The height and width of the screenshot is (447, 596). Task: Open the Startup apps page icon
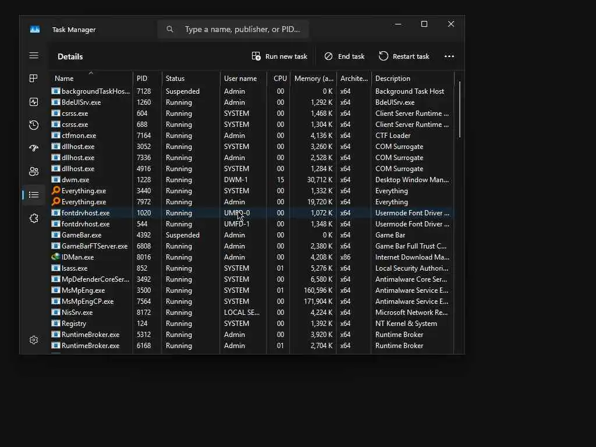[x=33, y=148]
